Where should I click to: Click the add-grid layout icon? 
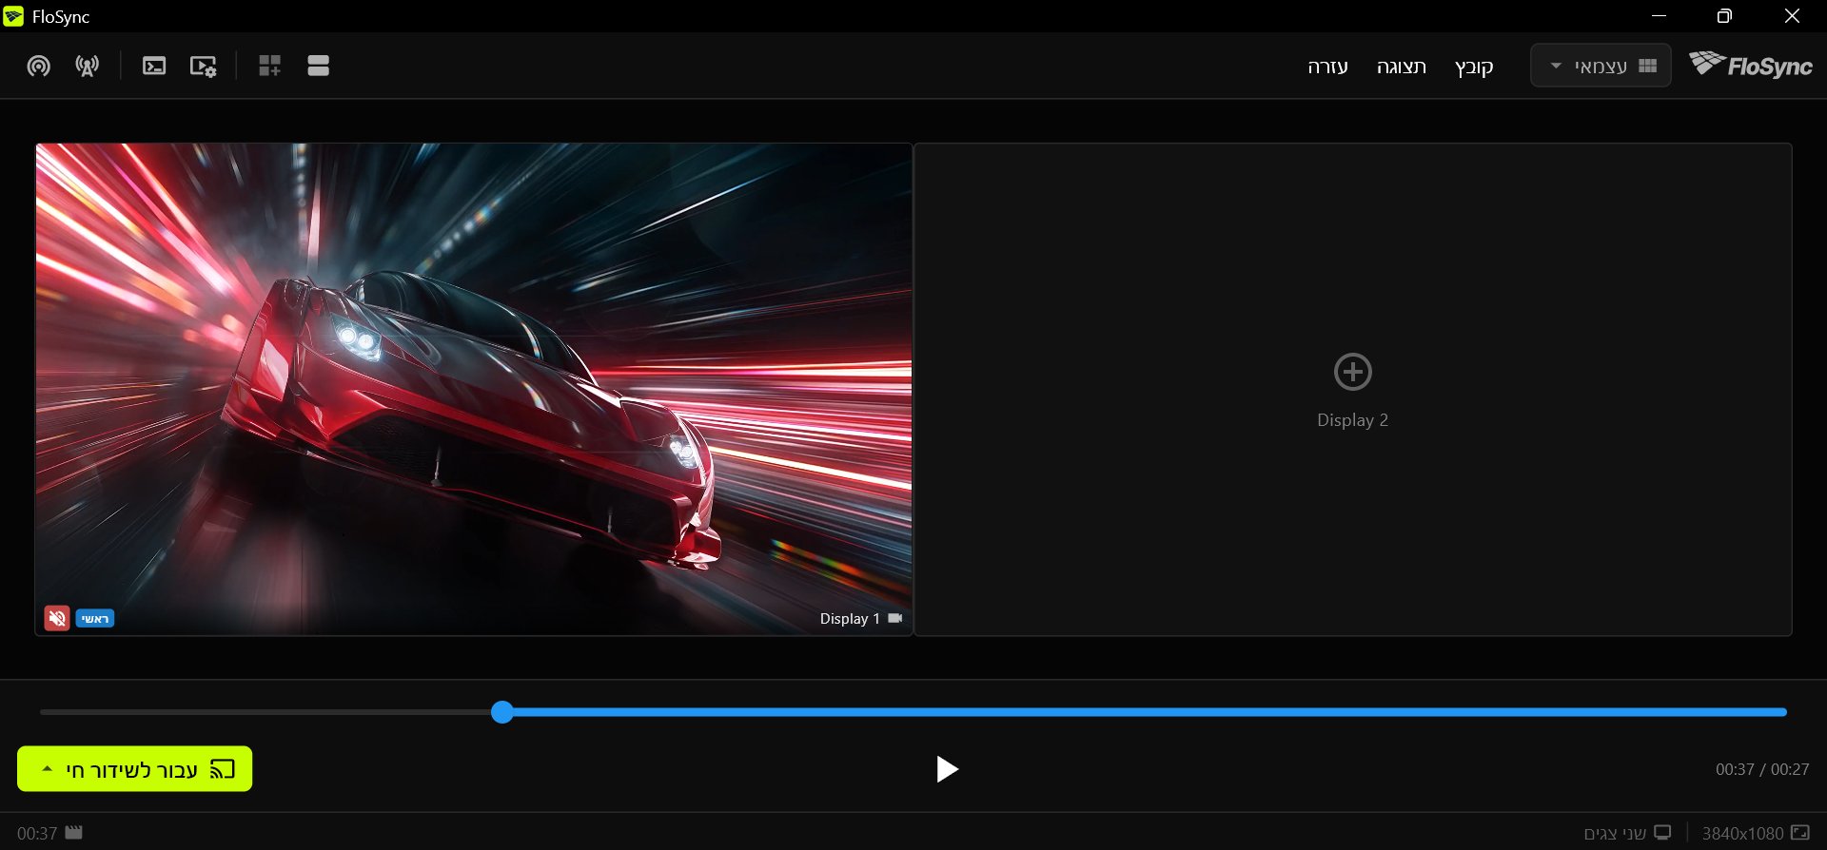point(269,66)
